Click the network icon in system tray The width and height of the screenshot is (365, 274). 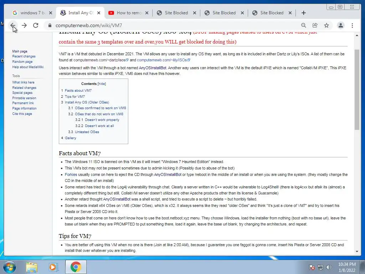[x=320, y=267]
